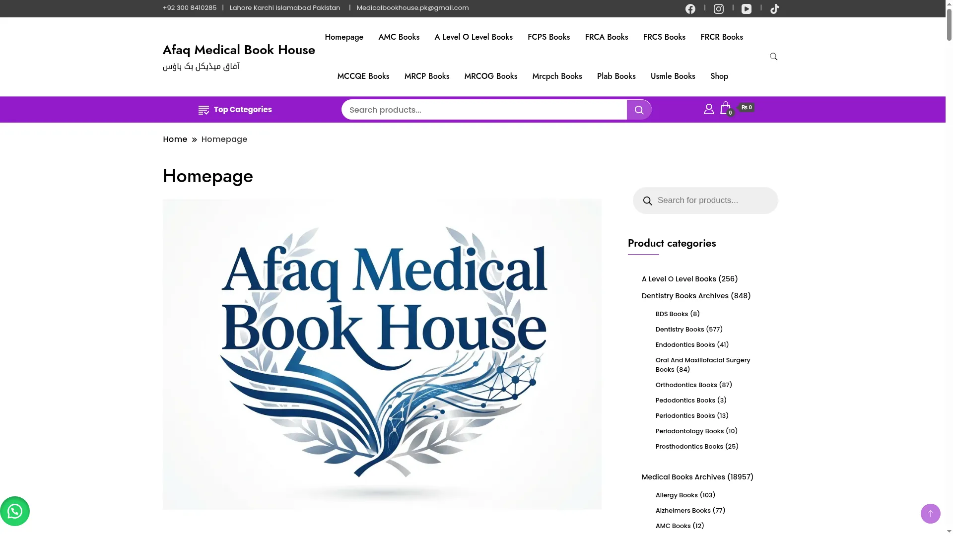The width and height of the screenshot is (953, 536).
Task: Open the TikTok profile icon
Action: coord(774,9)
